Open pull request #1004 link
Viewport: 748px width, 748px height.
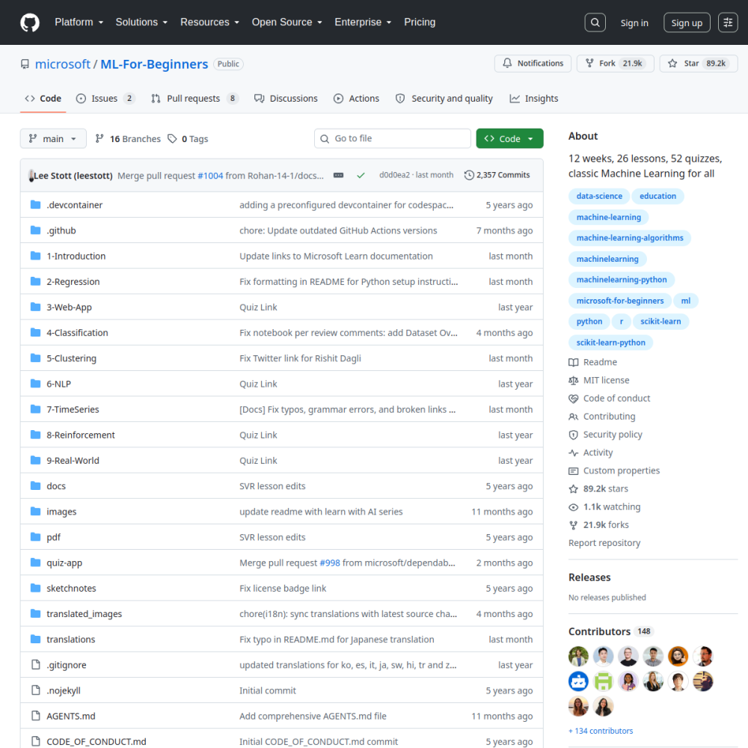210,176
